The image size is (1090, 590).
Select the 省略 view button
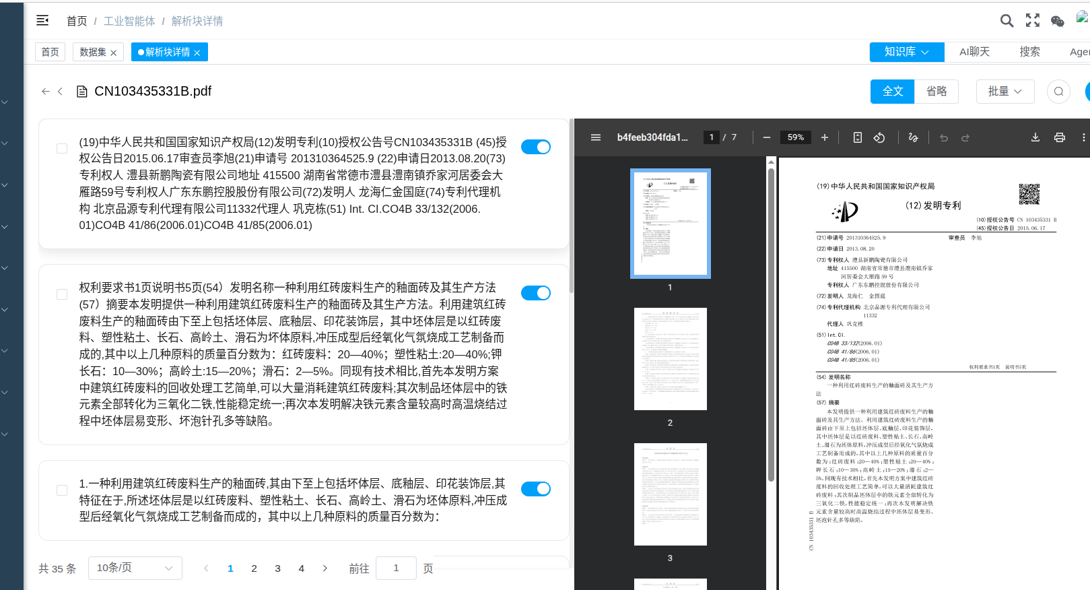click(936, 92)
